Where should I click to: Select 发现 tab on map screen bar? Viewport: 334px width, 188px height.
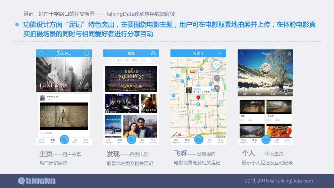(x=187, y=141)
